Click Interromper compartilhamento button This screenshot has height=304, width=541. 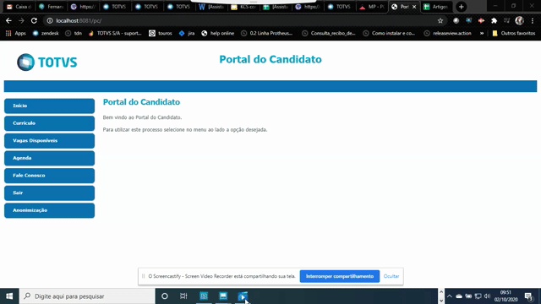pyautogui.click(x=340, y=276)
